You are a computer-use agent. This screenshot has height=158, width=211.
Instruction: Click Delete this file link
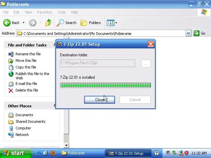(27, 90)
